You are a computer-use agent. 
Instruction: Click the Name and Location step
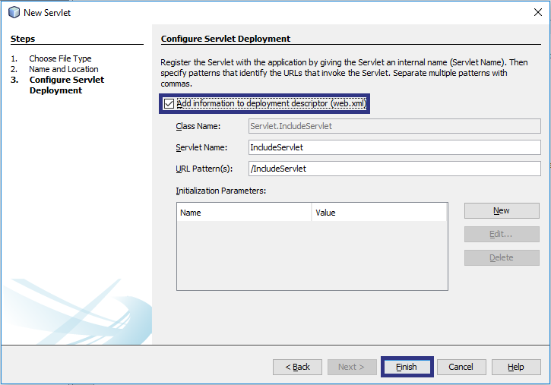pyautogui.click(x=64, y=69)
